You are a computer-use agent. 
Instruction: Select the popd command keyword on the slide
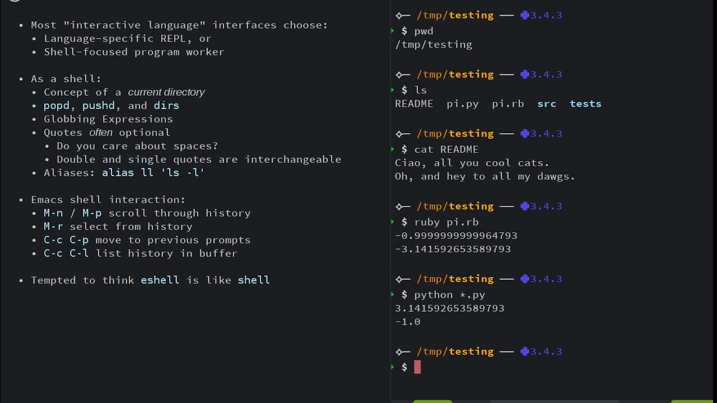[x=56, y=105]
